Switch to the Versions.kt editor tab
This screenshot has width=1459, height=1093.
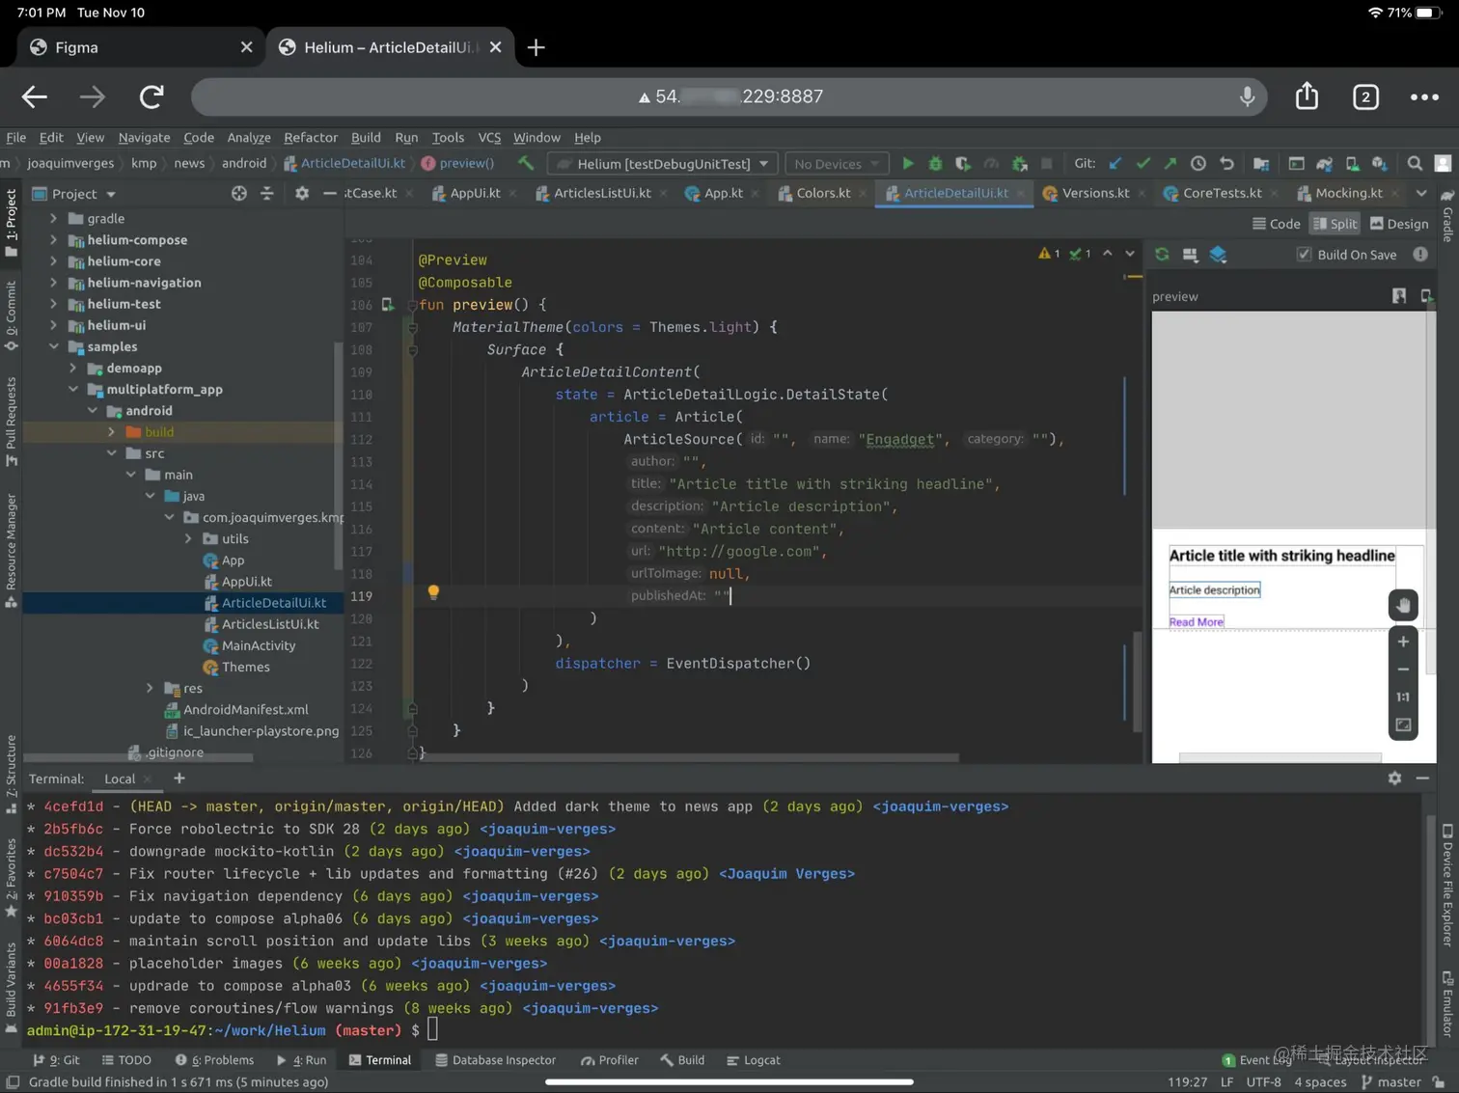click(x=1094, y=193)
